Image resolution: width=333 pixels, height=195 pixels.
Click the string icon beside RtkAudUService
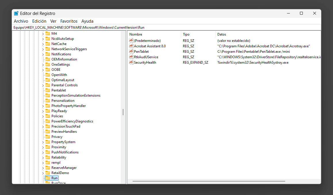(131, 57)
